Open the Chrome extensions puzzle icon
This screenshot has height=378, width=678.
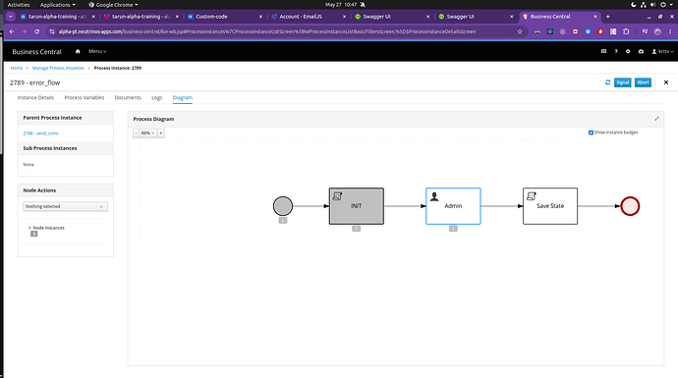pos(626,31)
